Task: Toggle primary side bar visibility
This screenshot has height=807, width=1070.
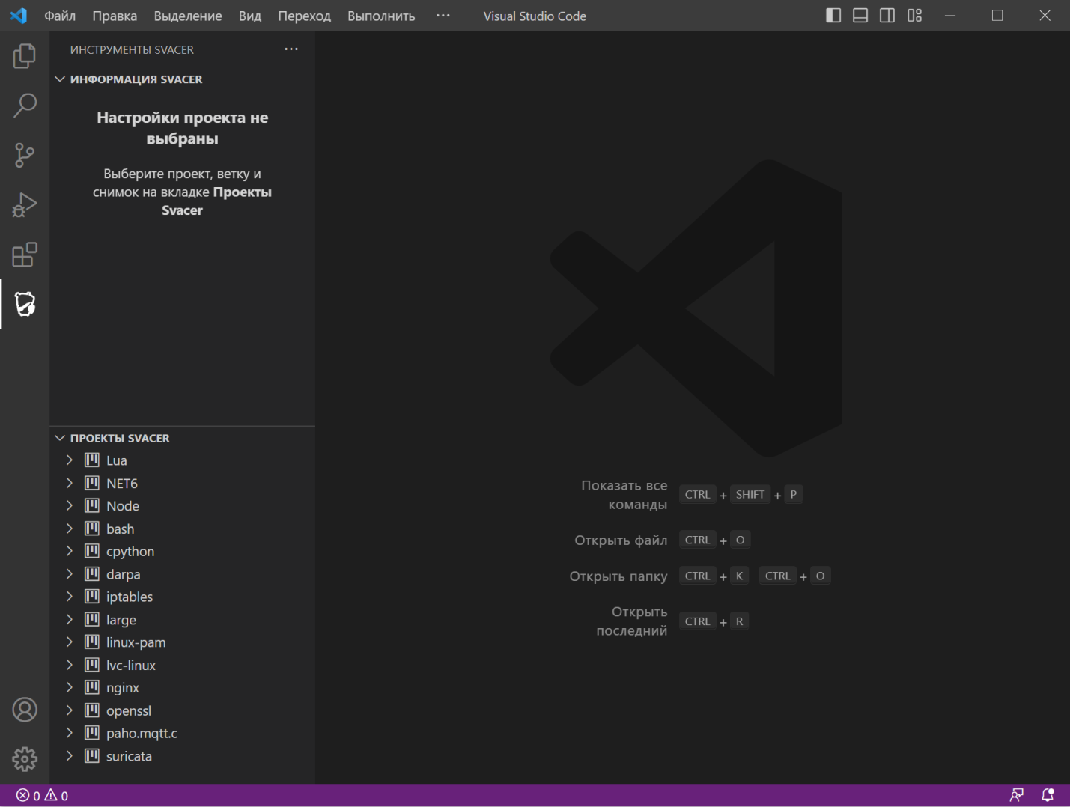Action: coord(833,16)
